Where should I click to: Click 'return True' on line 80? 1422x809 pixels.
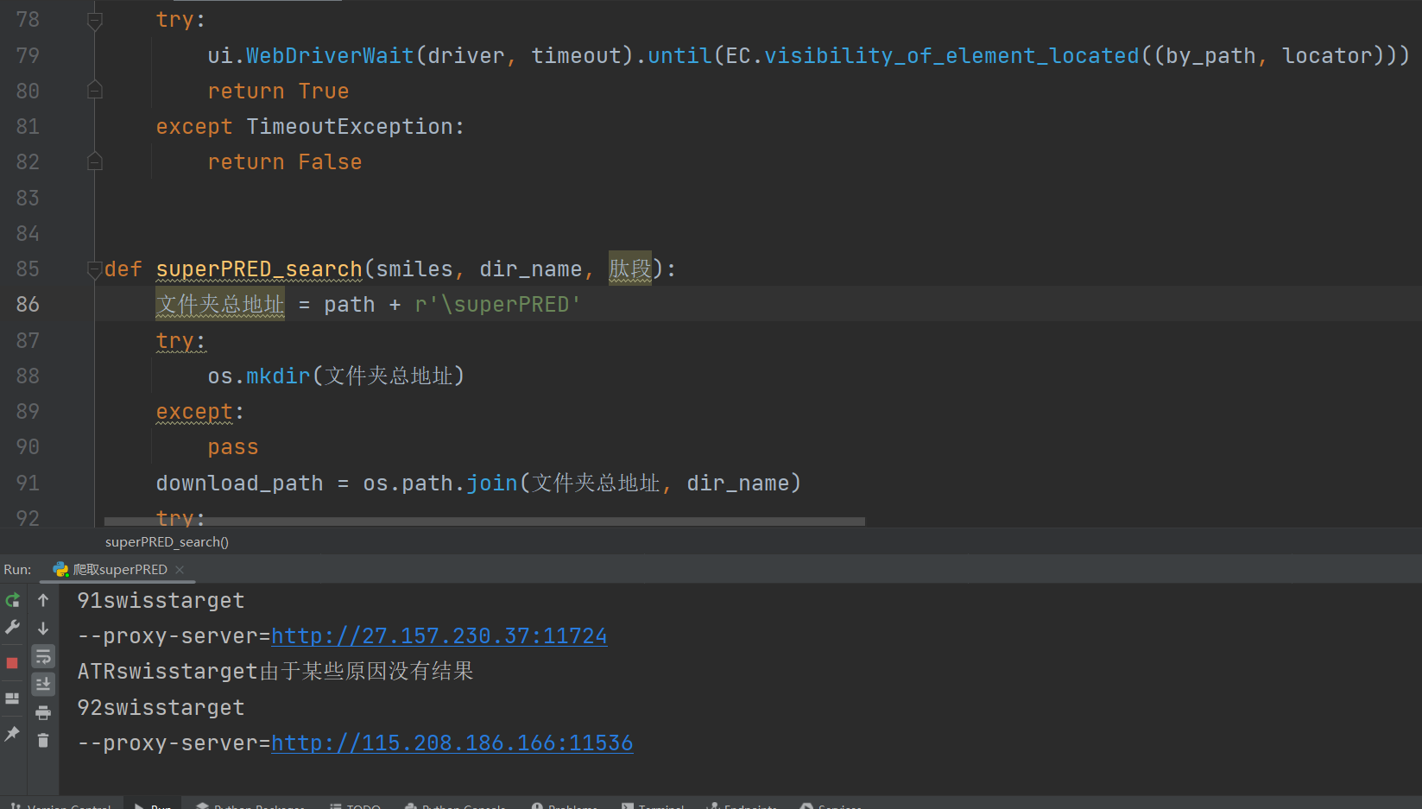(x=278, y=92)
